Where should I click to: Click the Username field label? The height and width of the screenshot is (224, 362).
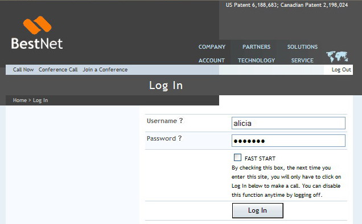click(x=162, y=121)
